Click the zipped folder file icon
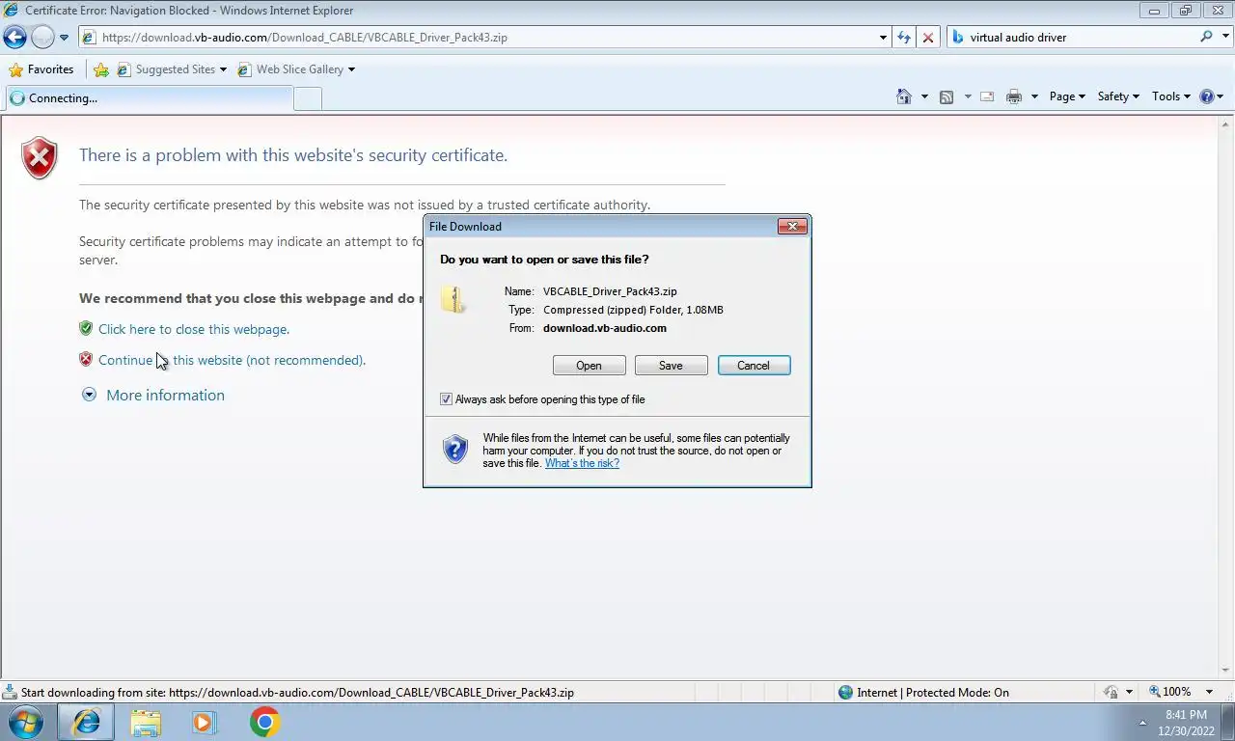This screenshot has width=1235, height=741. point(453,299)
